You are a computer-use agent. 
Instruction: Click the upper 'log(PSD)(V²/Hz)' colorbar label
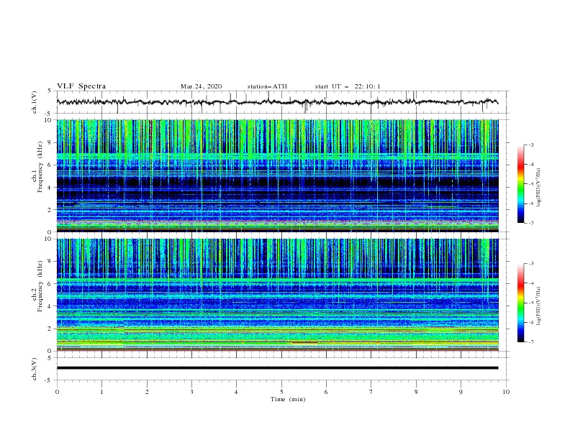click(x=539, y=188)
